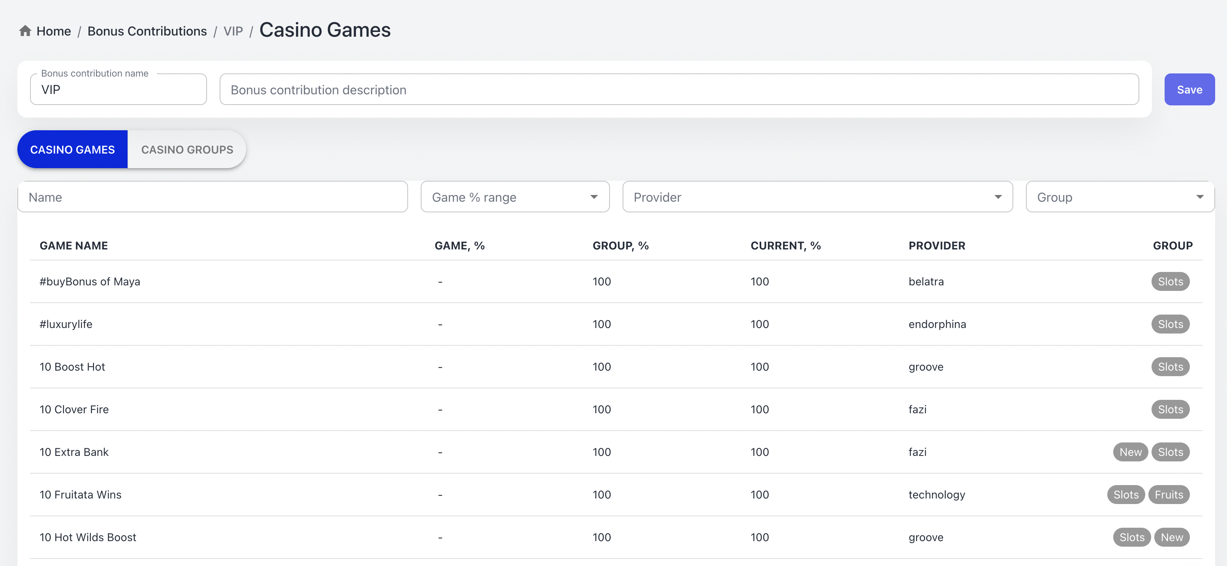Click the Fruits chip for 10 Fruitata Wins
Viewport: 1227px width, 566px height.
click(1169, 495)
